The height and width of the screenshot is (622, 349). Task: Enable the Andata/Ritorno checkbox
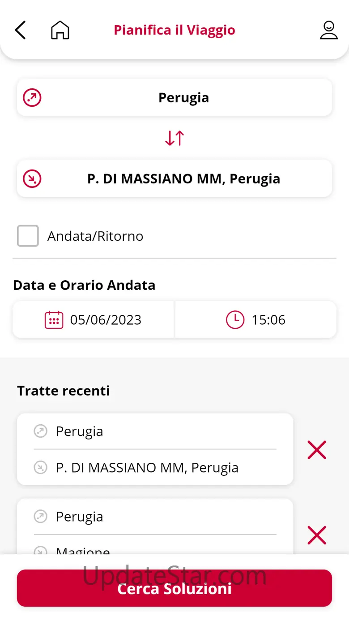tap(28, 236)
